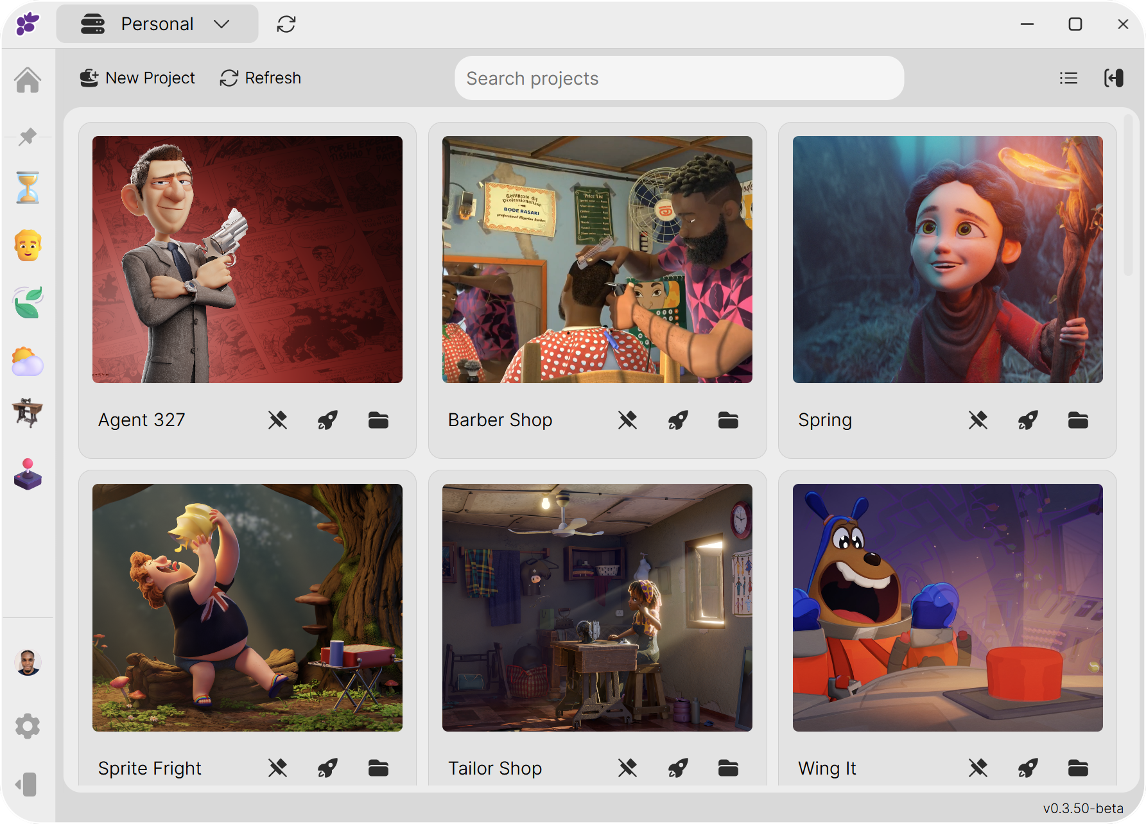Click the Search projects field
This screenshot has width=1146, height=824.
[679, 78]
